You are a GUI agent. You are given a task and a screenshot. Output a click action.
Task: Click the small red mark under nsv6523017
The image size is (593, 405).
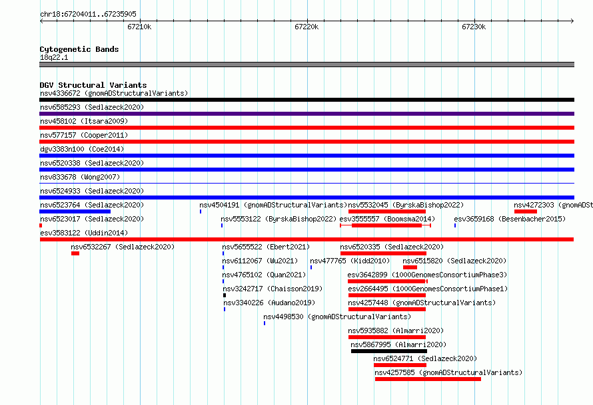point(41,225)
